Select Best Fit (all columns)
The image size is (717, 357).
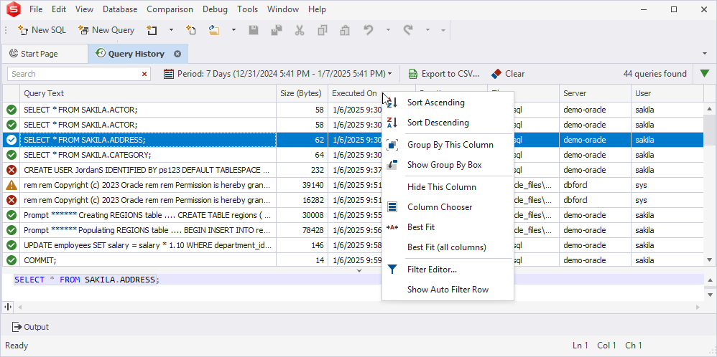coord(448,247)
